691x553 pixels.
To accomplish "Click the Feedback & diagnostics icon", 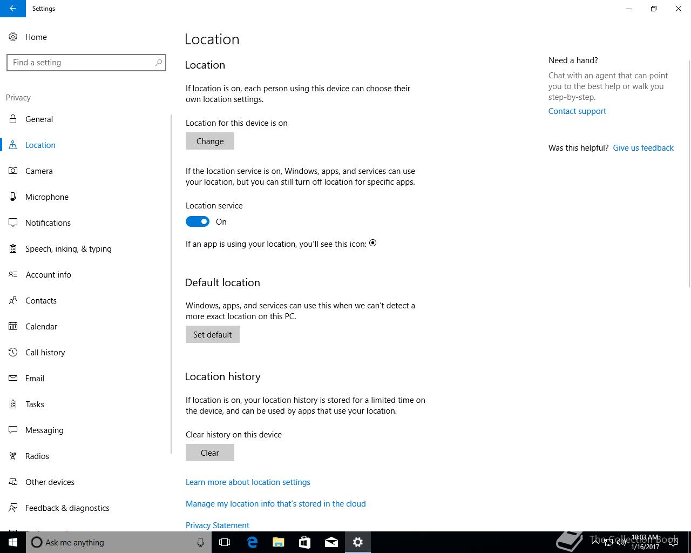I will click(x=13, y=508).
